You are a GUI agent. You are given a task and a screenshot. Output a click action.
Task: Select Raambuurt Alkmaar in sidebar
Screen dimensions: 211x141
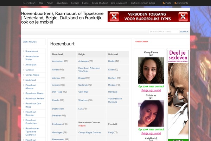tap(31, 87)
